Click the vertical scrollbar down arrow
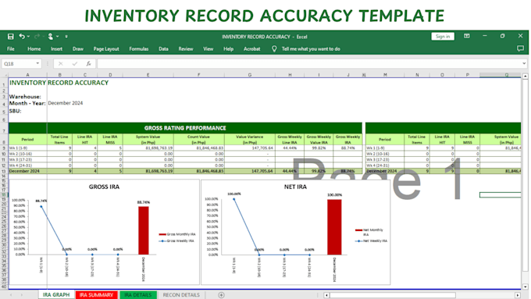Image resolution: width=531 pixels, height=299 pixels. pyautogui.click(x=526, y=287)
